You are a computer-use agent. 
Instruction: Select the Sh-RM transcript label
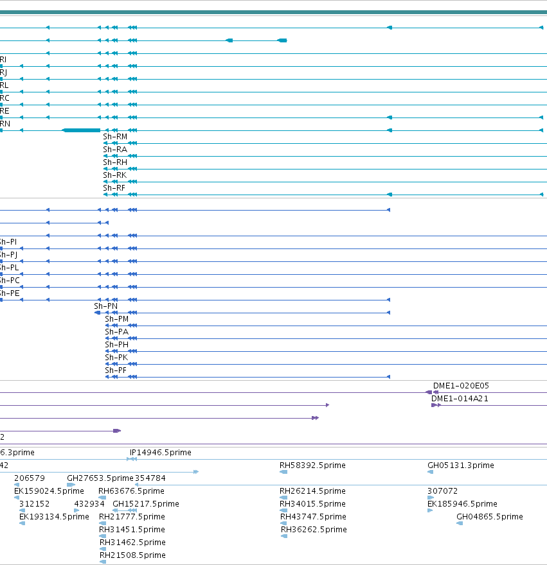click(x=115, y=137)
